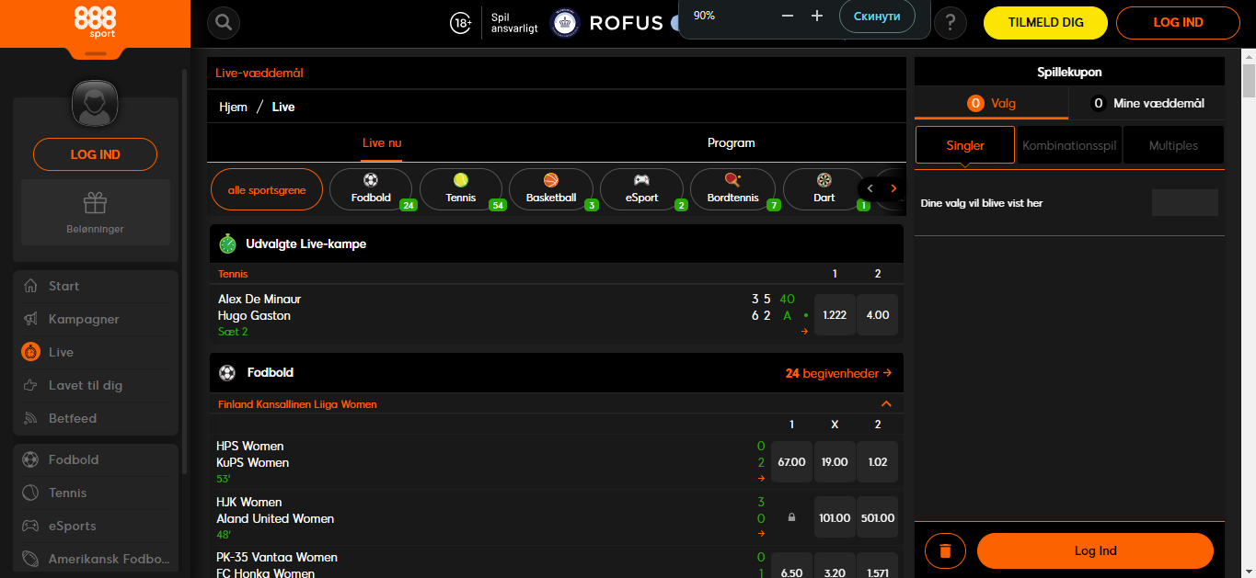Screen dimensions: 1256x578
Task: Switch to Live nu tab
Action: pos(382,143)
